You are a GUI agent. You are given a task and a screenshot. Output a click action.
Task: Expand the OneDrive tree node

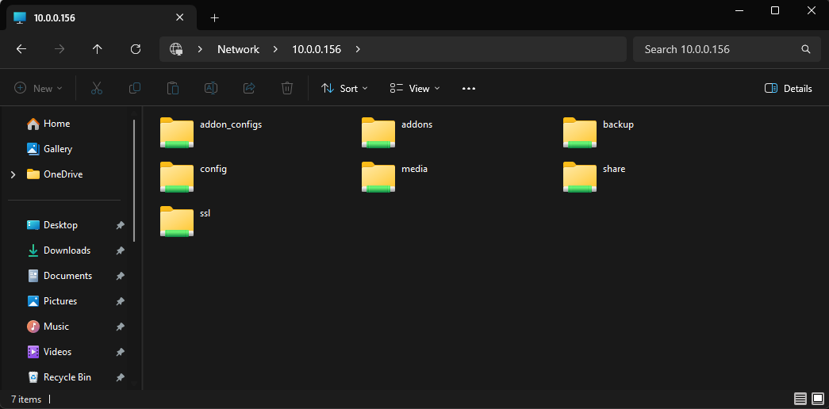coord(13,174)
